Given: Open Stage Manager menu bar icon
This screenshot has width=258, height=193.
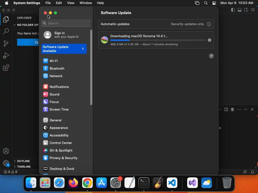Looking at the screenshot, I should tap(197, 3).
